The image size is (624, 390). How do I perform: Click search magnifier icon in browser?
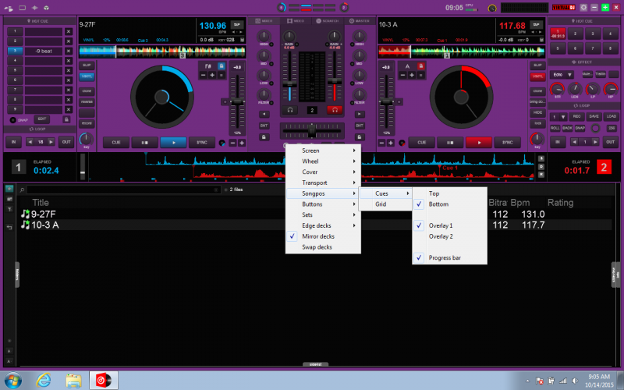(x=23, y=190)
